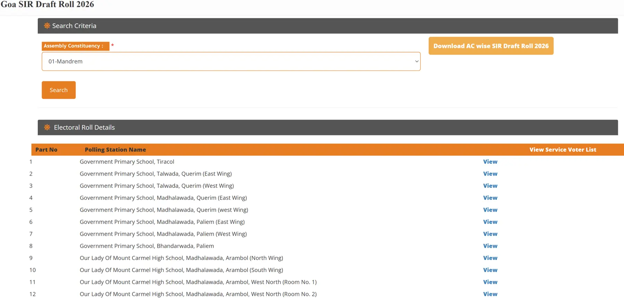This screenshot has height=298, width=624.
Task: Select the Search Criteria panel header
Action: click(x=328, y=26)
